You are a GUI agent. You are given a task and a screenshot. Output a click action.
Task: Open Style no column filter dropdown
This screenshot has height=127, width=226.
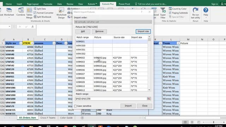(21, 43)
